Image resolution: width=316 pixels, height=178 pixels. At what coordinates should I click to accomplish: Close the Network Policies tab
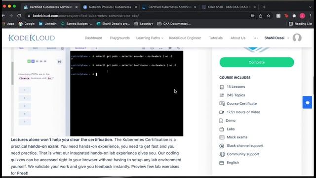tap(136, 7)
